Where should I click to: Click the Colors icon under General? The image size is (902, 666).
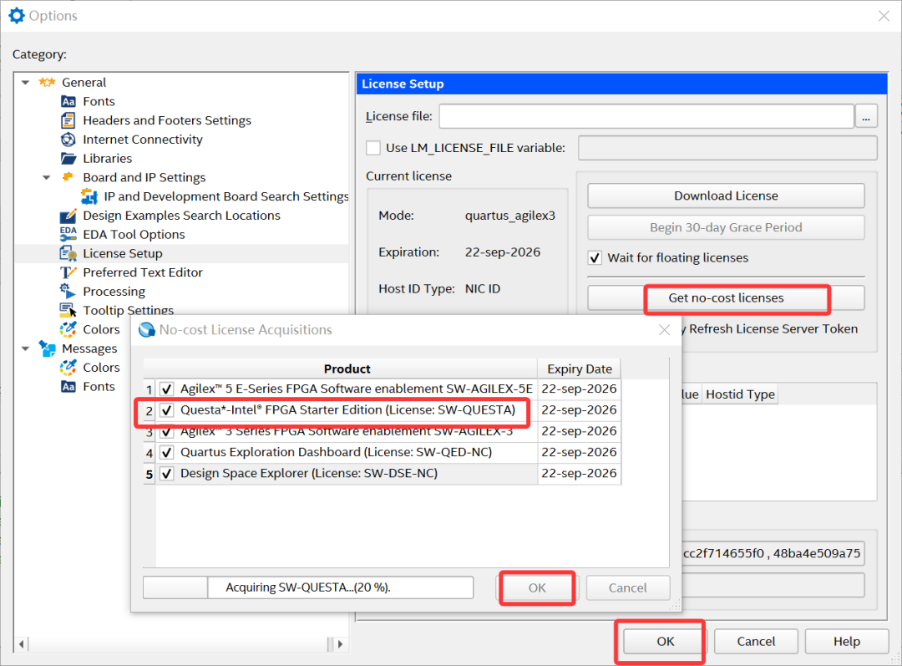pos(68,329)
